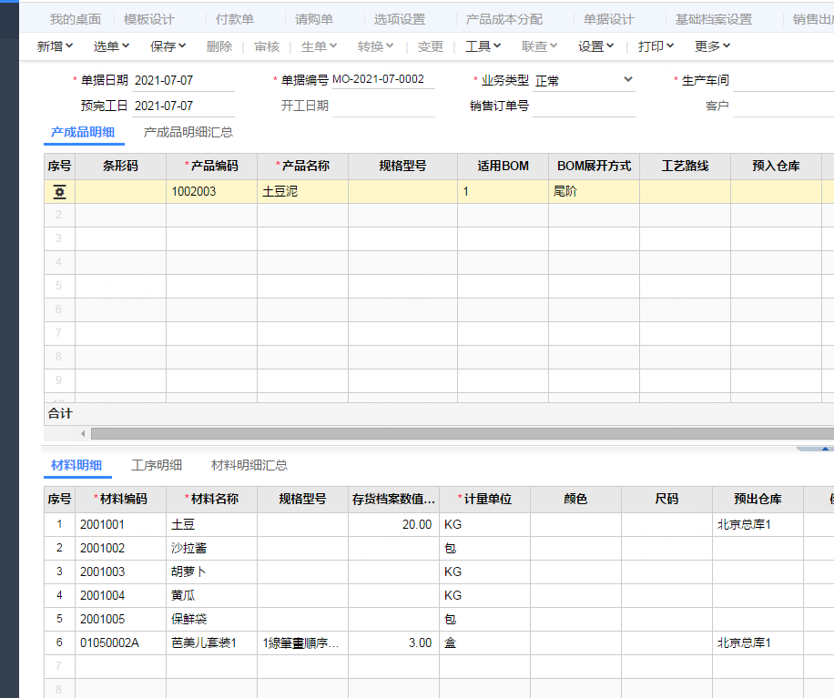Click the 客户 input field
Image resolution: width=834 pixels, height=698 pixels.
783,106
